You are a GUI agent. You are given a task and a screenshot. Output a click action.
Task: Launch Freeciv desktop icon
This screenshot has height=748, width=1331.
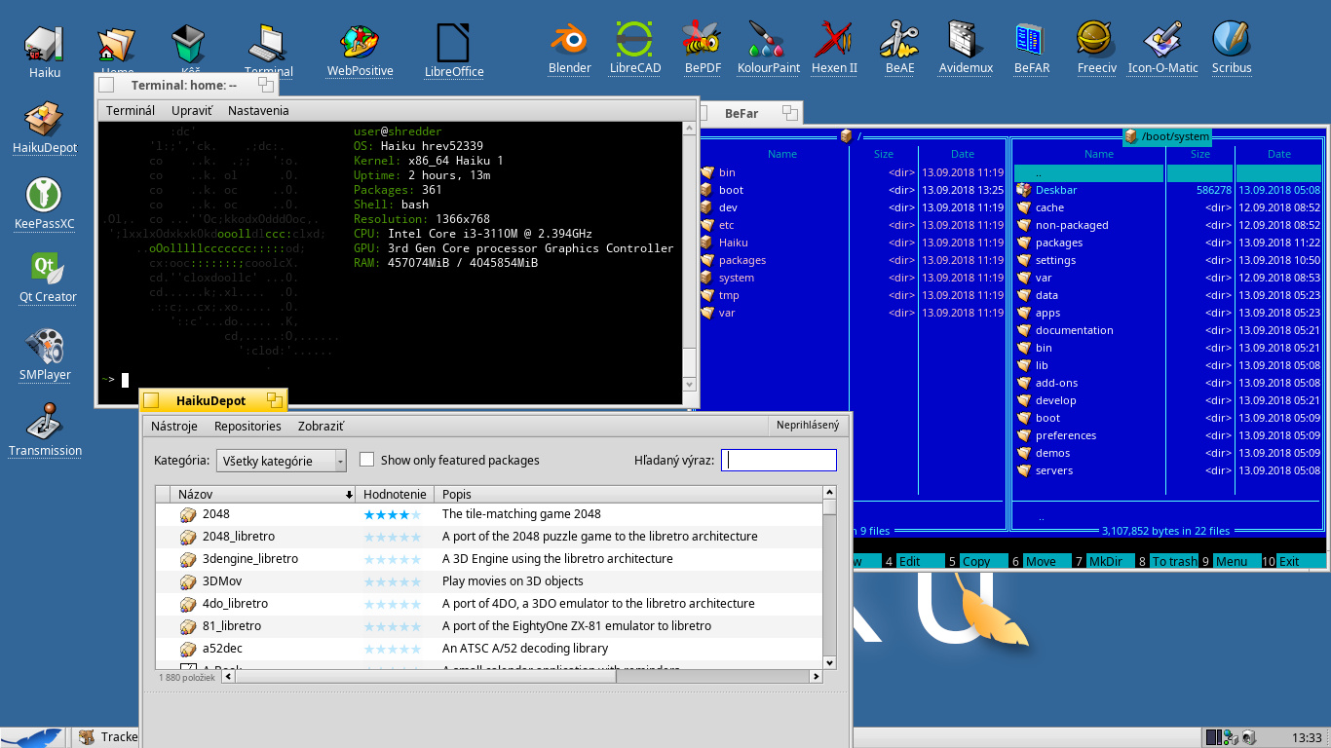click(x=1096, y=39)
